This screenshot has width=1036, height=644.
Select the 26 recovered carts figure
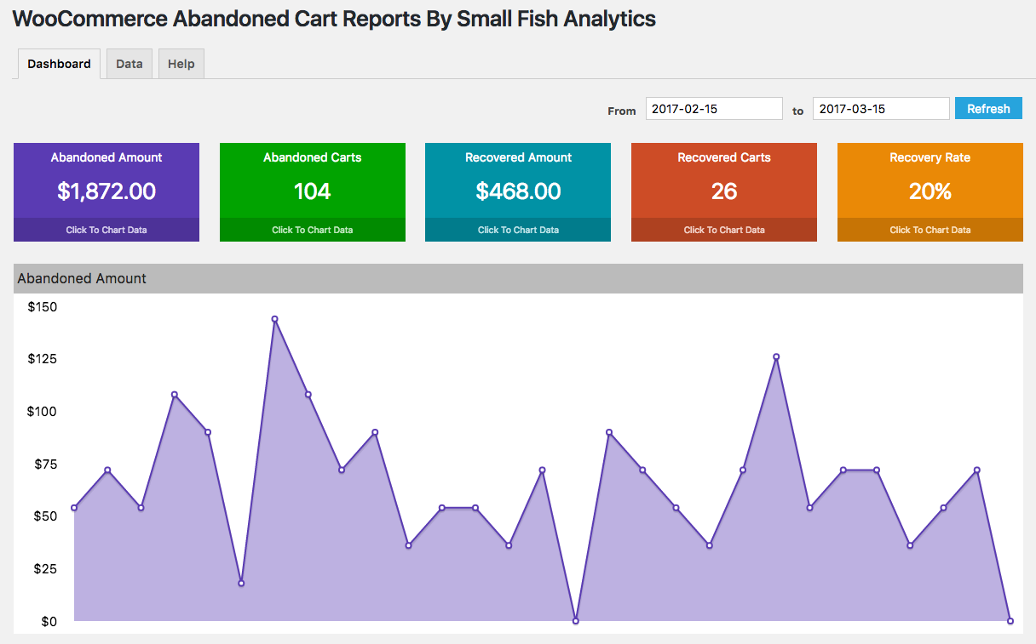tap(724, 191)
